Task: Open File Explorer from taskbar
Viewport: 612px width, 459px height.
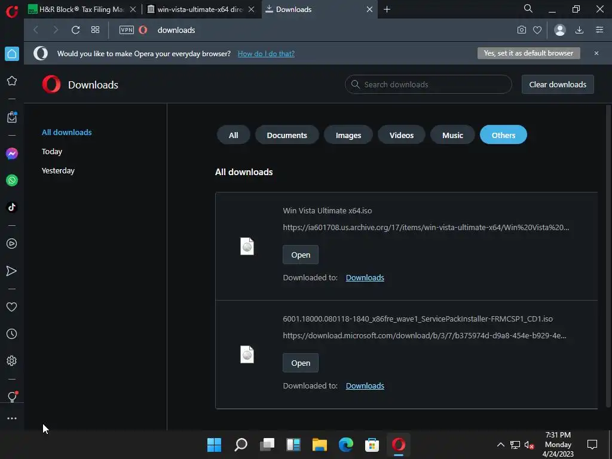Action: [x=319, y=445]
